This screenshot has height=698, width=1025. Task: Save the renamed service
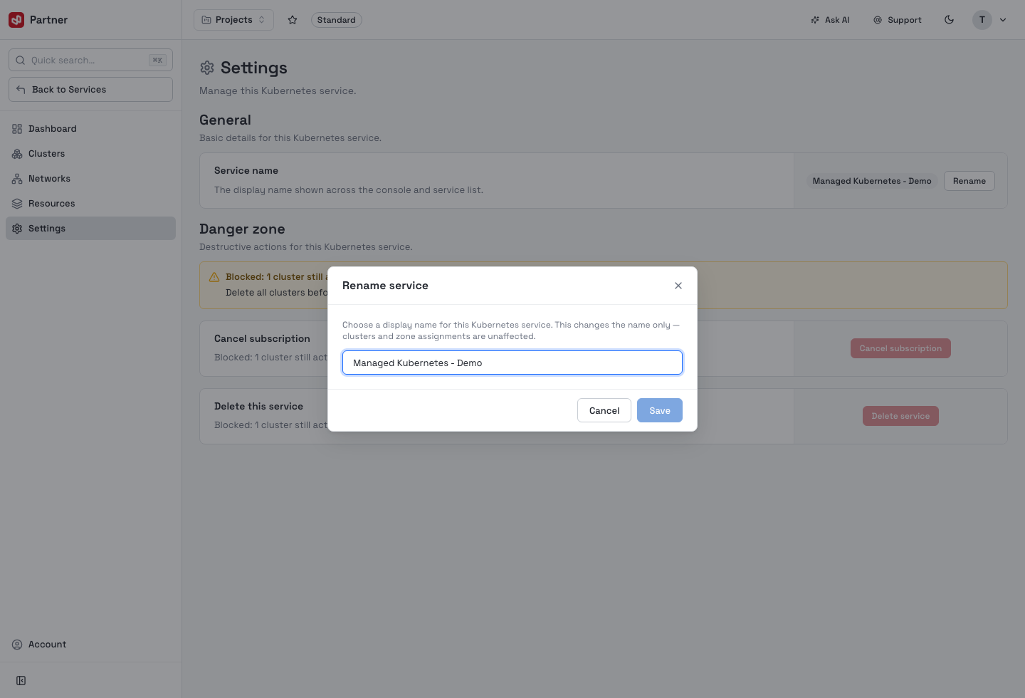[660, 410]
